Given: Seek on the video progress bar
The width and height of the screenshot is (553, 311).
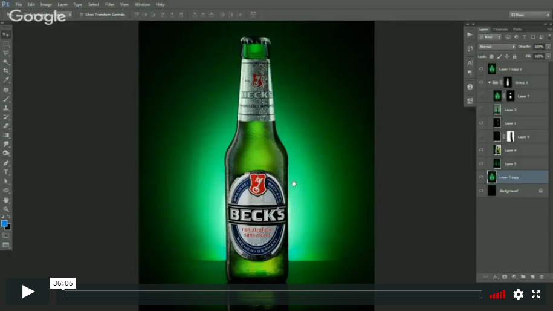Looking at the screenshot, I should tap(272, 295).
